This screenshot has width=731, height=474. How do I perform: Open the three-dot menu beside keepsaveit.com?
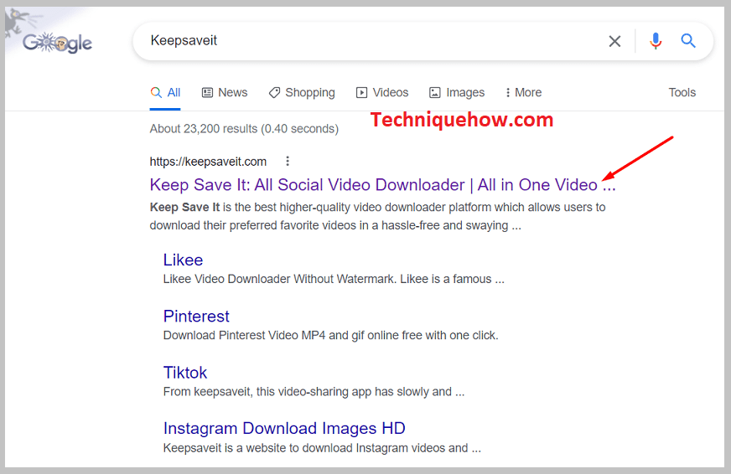(x=288, y=161)
